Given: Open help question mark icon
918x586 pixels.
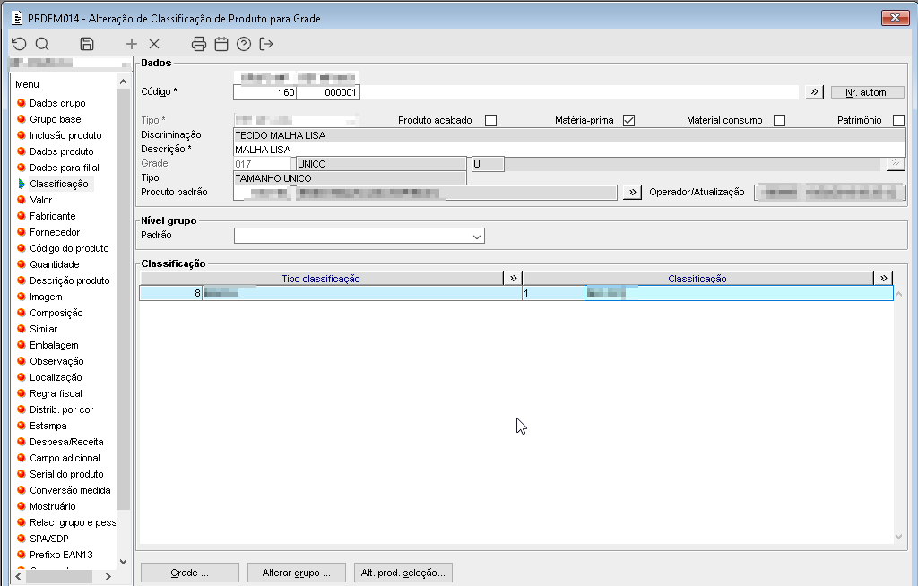Looking at the screenshot, I should point(244,44).
